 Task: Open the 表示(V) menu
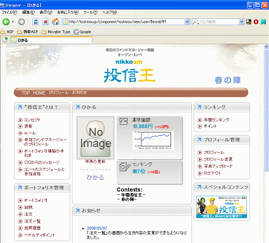[x=46, y=12]
